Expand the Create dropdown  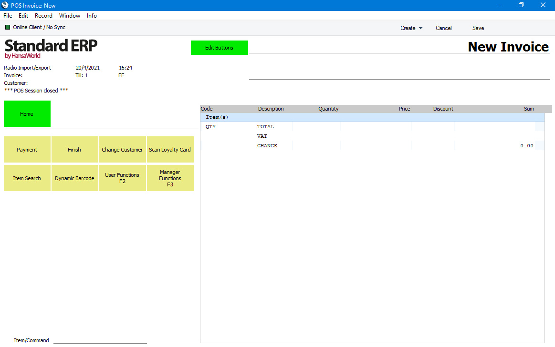(411, 28)
